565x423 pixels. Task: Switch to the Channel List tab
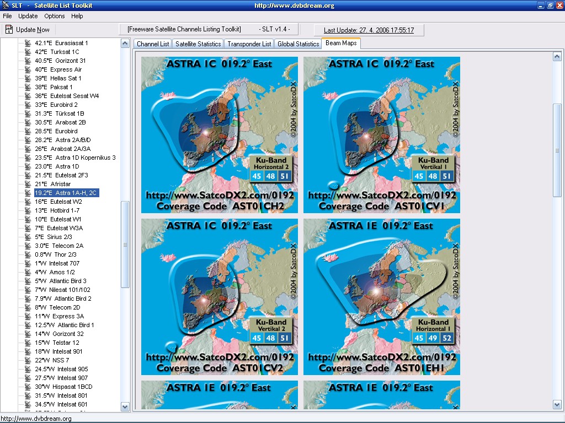point(153,44)
